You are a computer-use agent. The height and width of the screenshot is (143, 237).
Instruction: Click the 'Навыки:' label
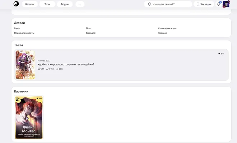point(163,33)
